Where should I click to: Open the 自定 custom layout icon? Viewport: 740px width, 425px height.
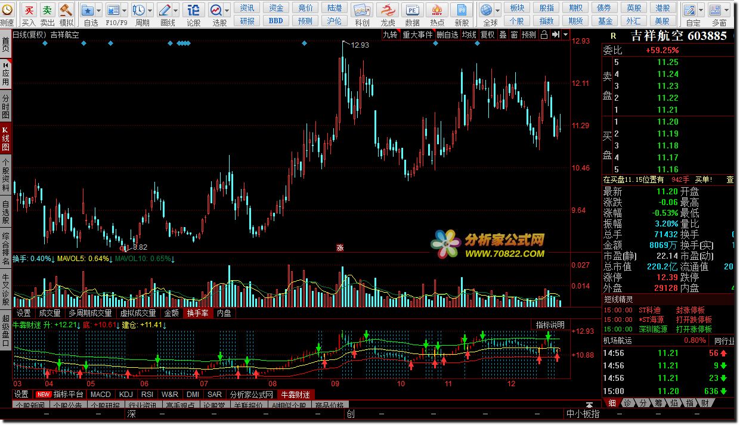689,10
